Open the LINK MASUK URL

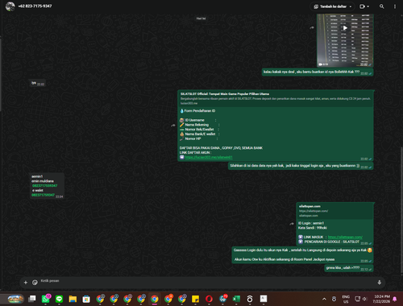click(x=345, y=237)
